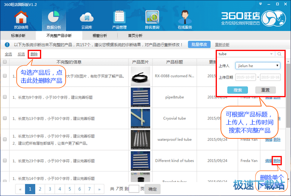291x196 pixels.
Task: Go to page 4
Action: coord(60,189)
